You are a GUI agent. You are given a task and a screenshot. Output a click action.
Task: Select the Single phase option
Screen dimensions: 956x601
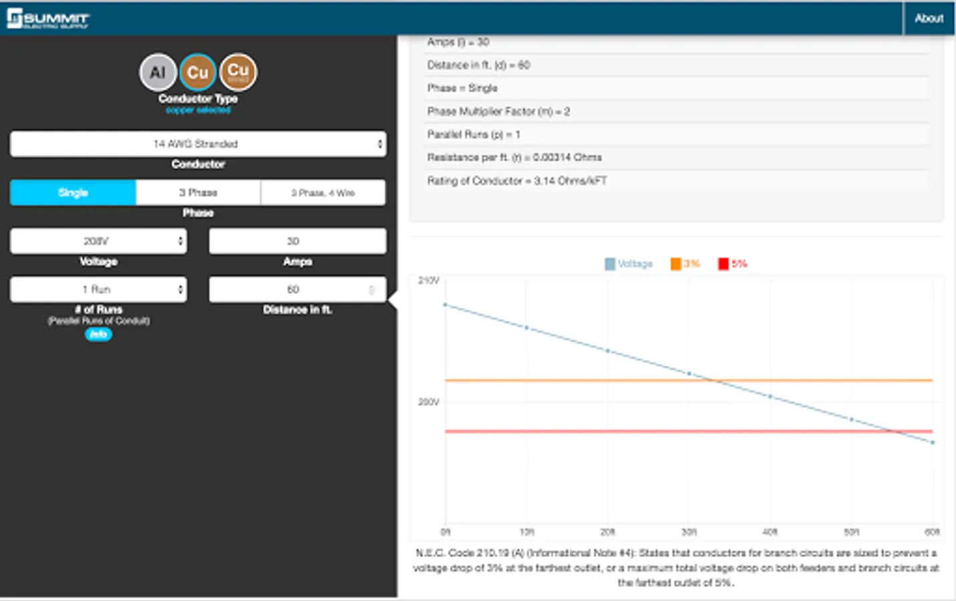pos(73,192)
